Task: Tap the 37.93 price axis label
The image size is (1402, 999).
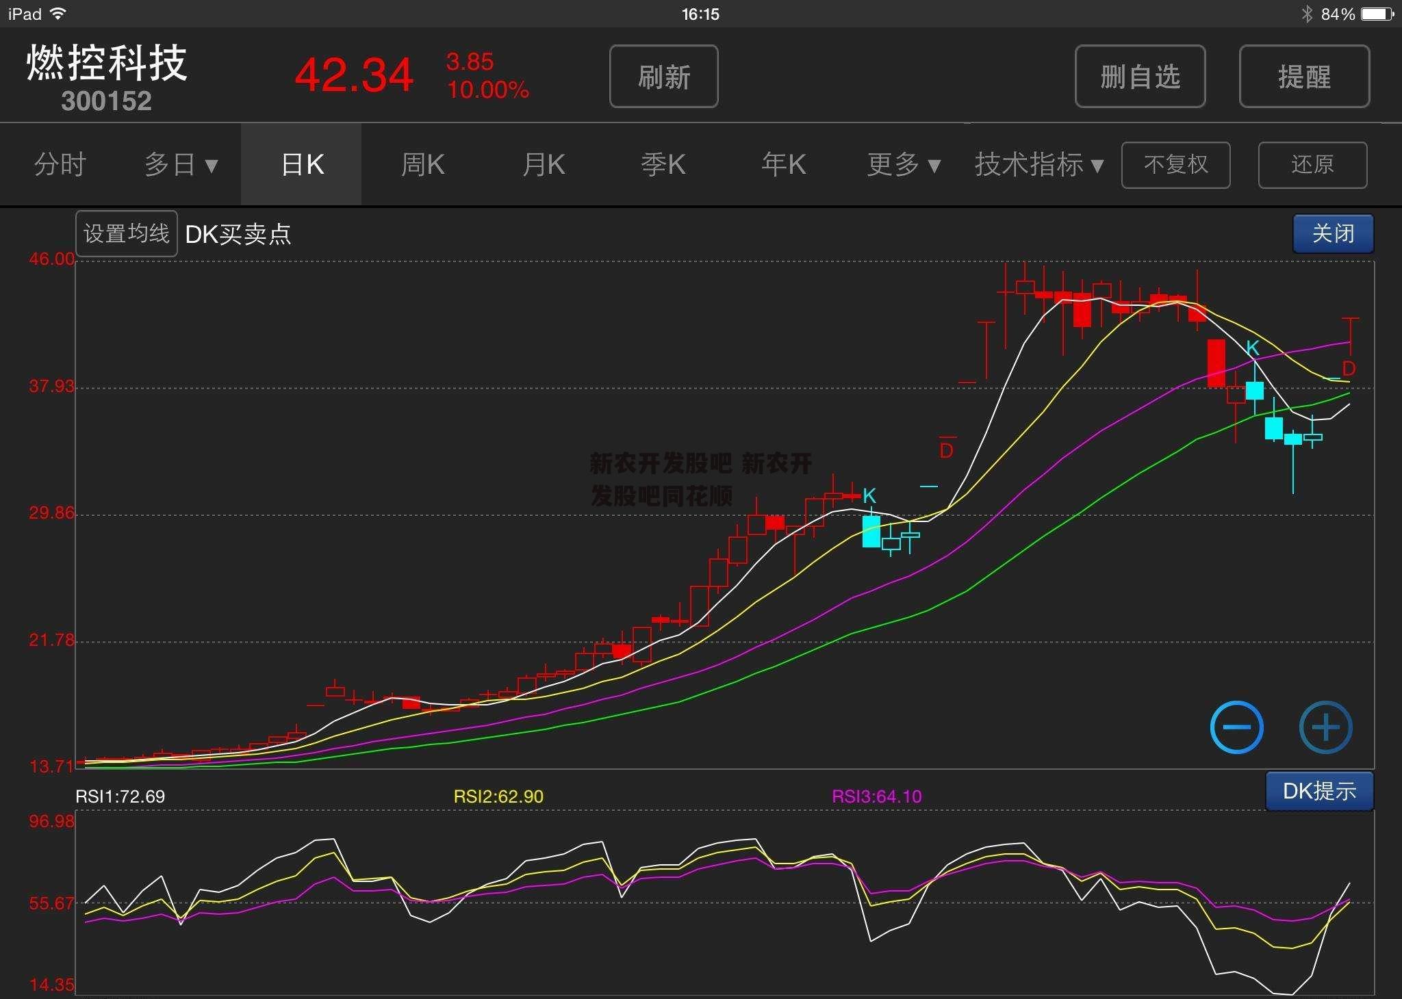Action: point(52,386)
